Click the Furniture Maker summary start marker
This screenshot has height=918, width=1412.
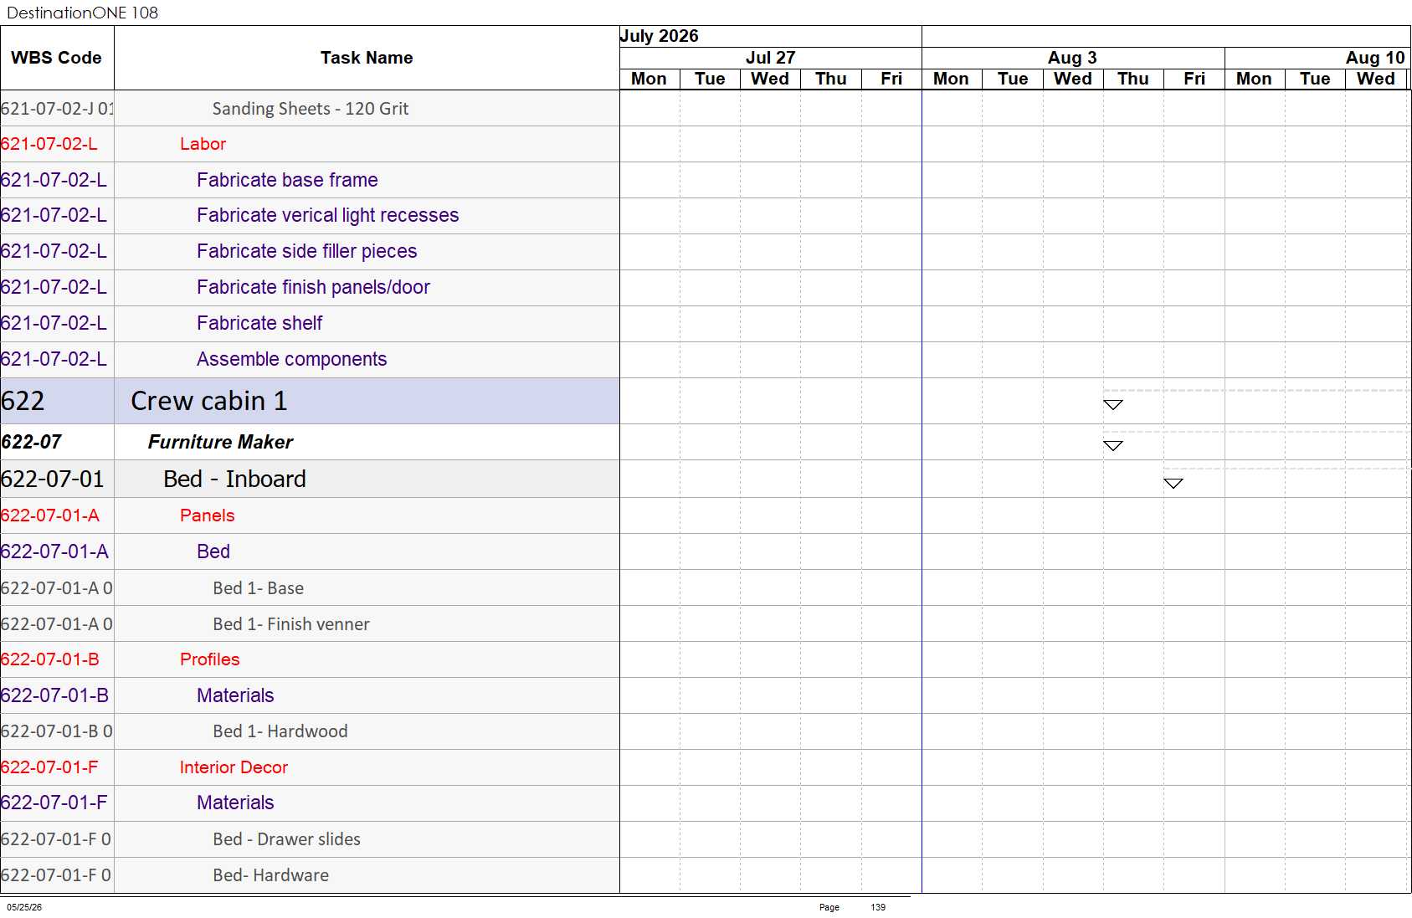[x=1112, y=446]
